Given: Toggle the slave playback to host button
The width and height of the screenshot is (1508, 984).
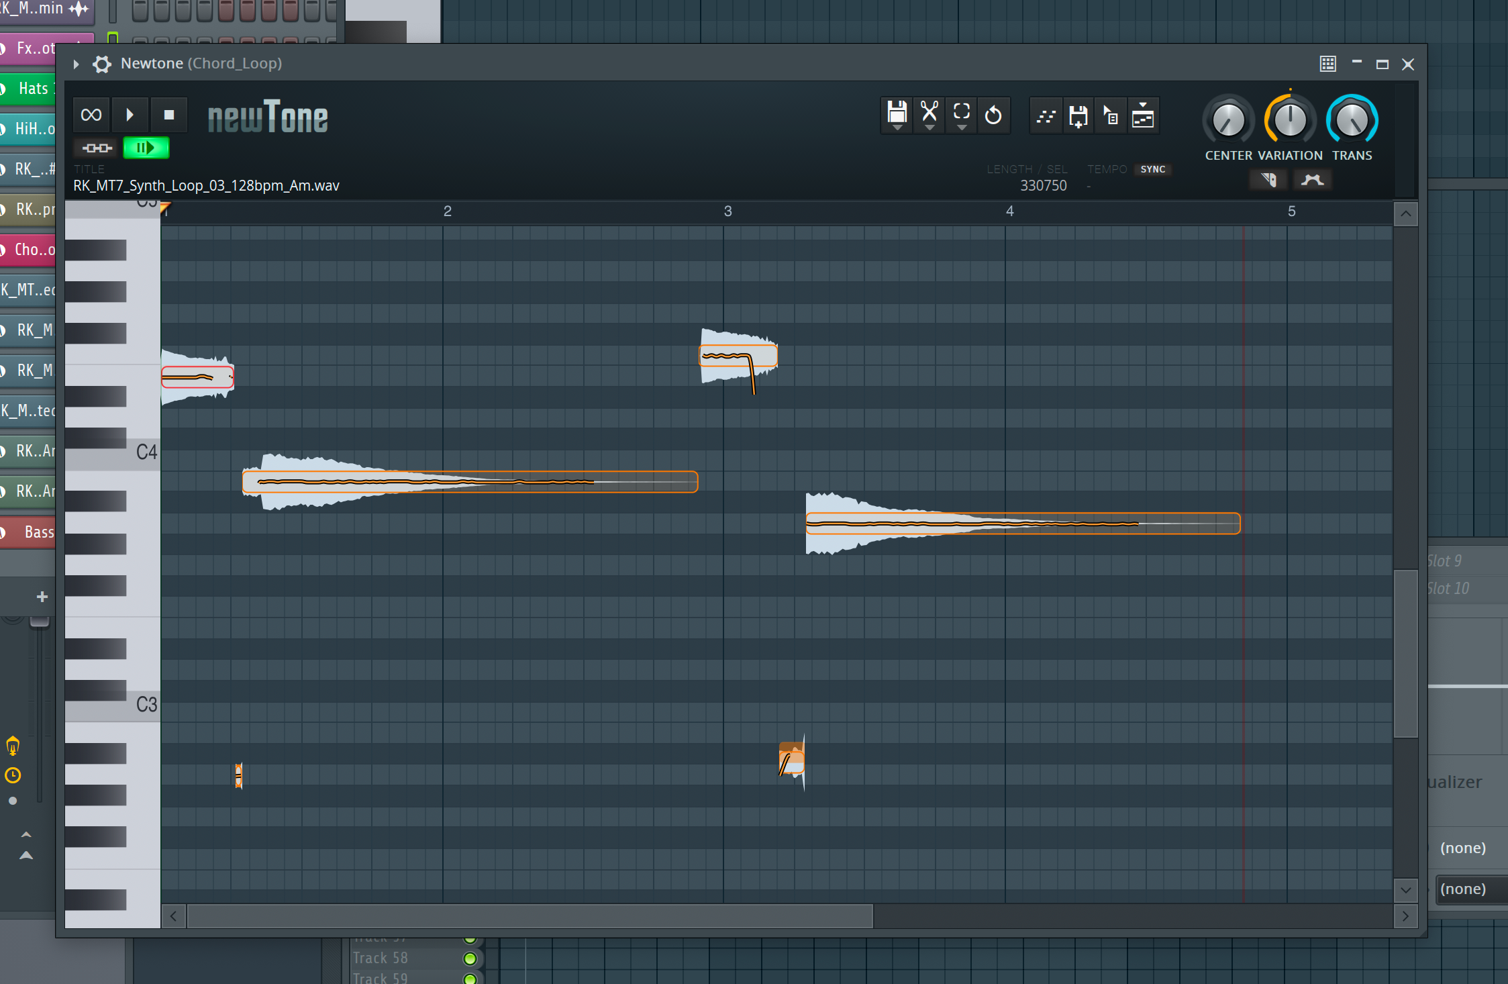Looking at the screenshot, I should 97,148.
